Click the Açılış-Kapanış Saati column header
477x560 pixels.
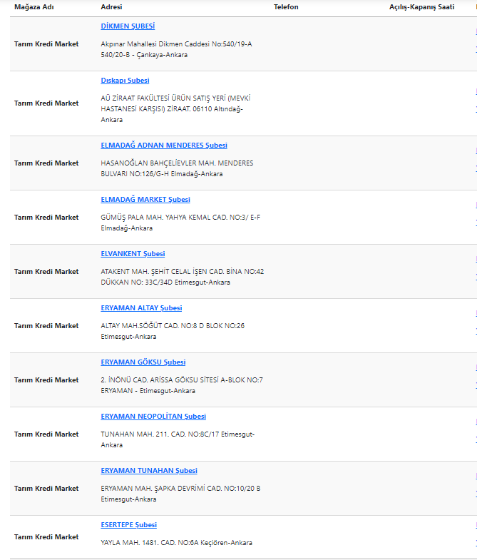click(421, 7)
